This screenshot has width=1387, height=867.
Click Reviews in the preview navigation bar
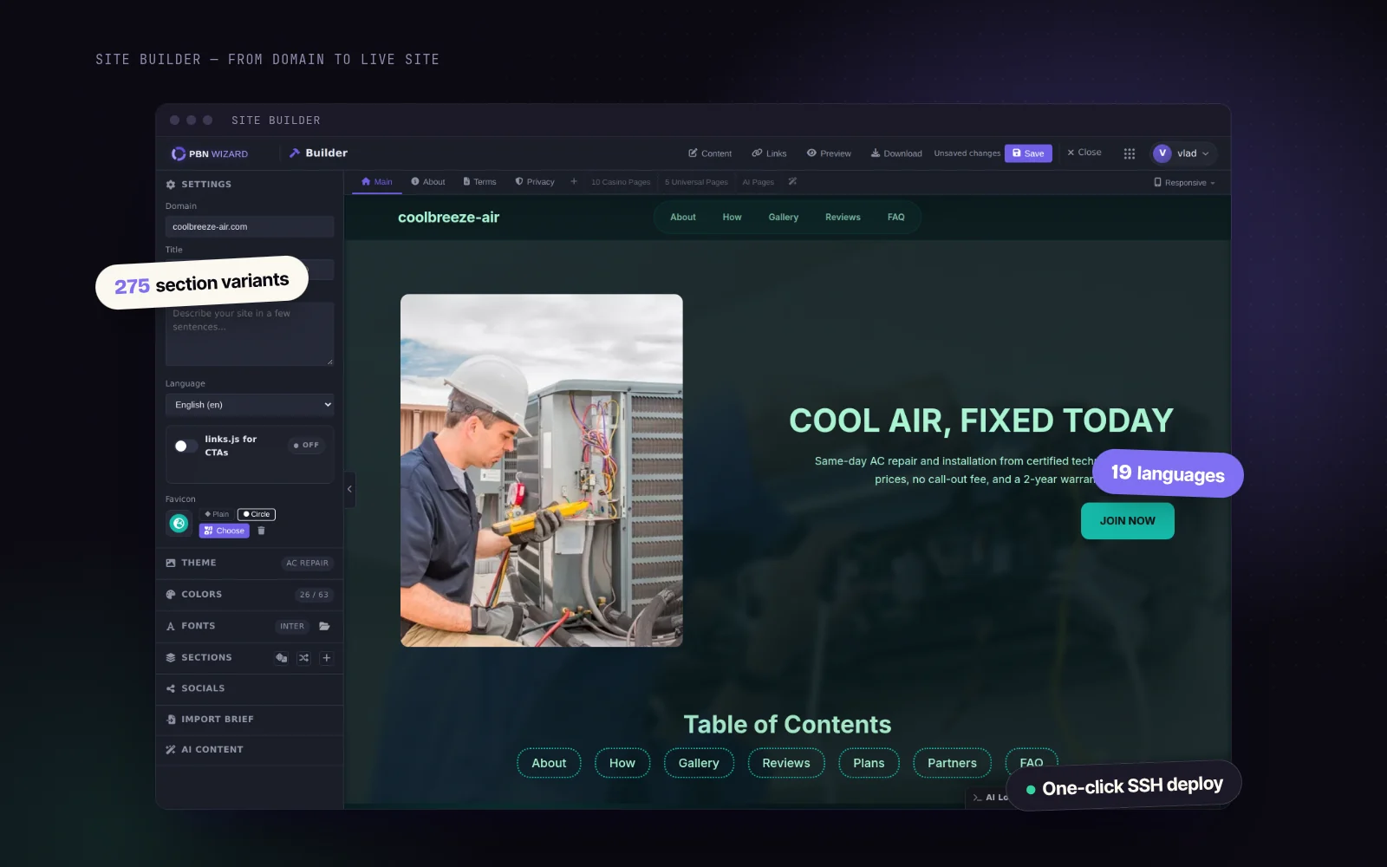point(843,218)
